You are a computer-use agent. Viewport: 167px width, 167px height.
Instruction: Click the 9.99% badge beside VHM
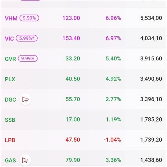pyautogui.click(x=30, y=18)
